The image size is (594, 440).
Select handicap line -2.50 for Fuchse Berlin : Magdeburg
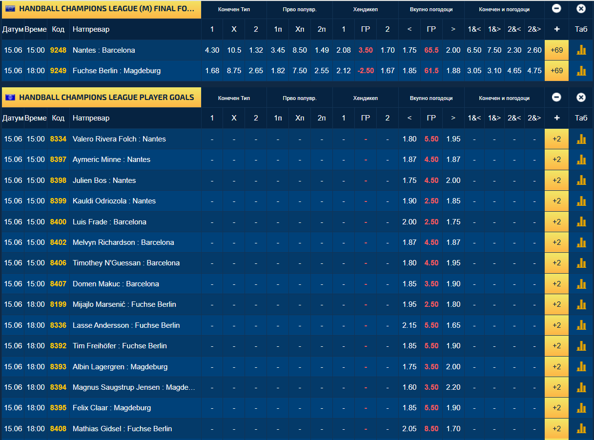coord(366,71)
